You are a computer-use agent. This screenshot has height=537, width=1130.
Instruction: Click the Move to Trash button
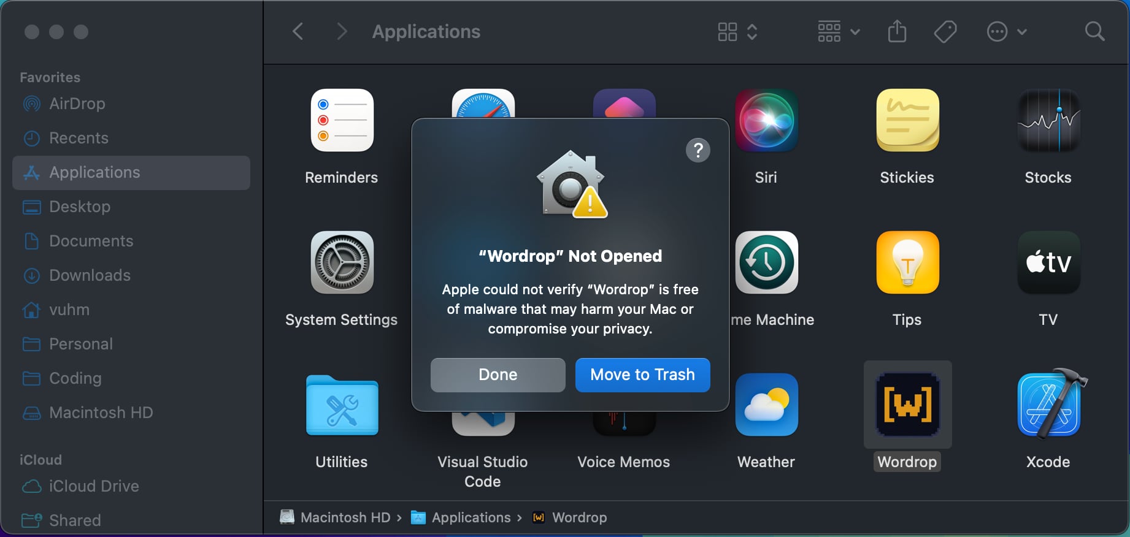(x=642, y=375)
